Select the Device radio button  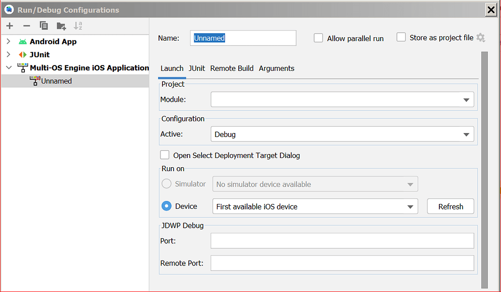(x=166, y=206)
